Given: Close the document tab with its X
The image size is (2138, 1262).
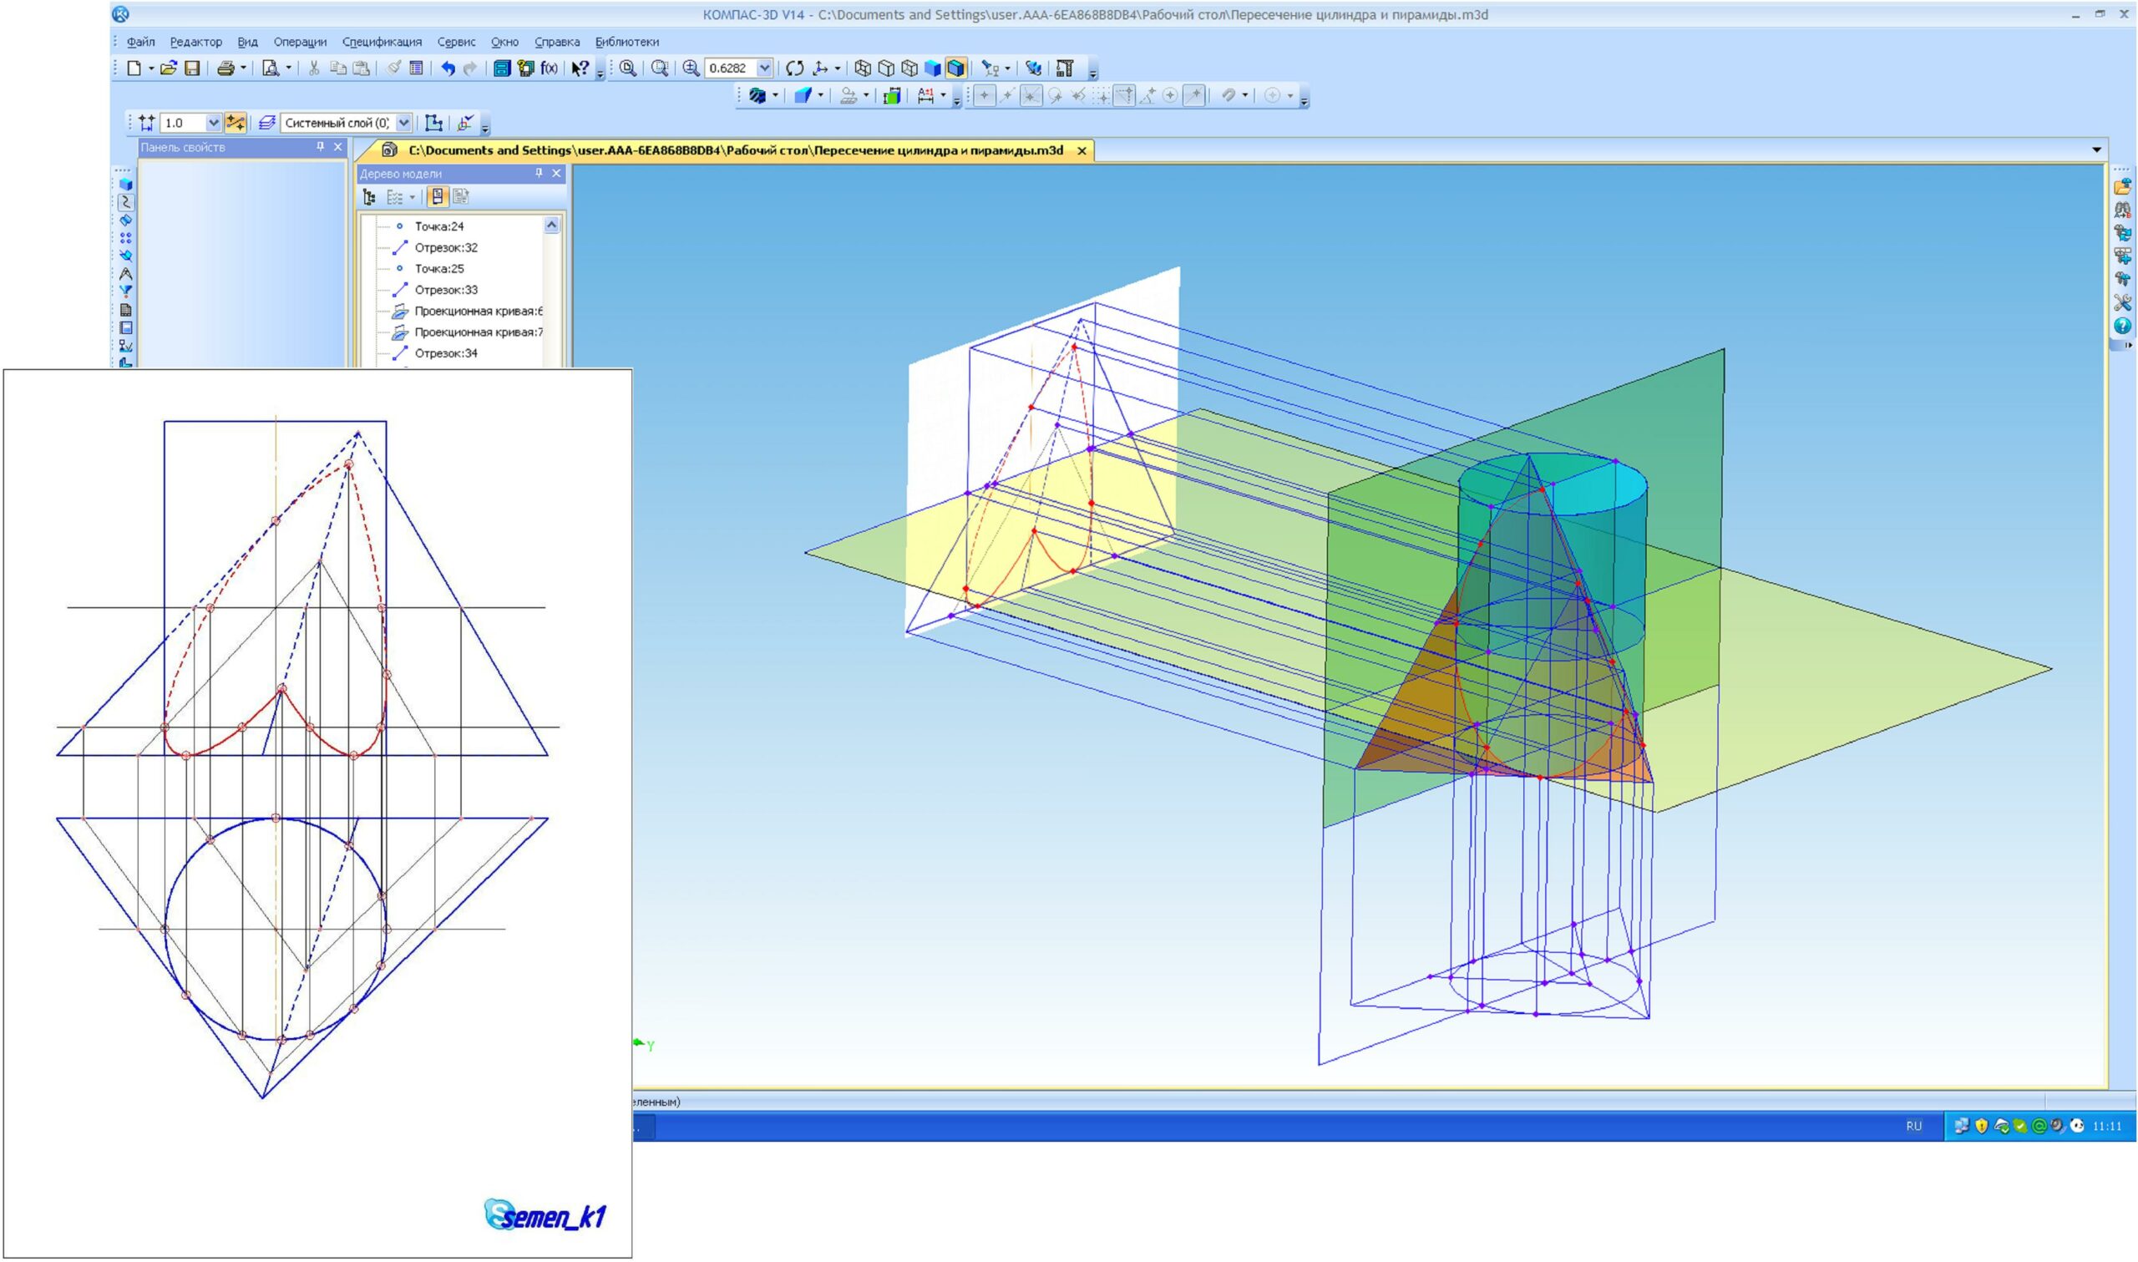Looking at the screenshot, I should tap(1082, 150).
